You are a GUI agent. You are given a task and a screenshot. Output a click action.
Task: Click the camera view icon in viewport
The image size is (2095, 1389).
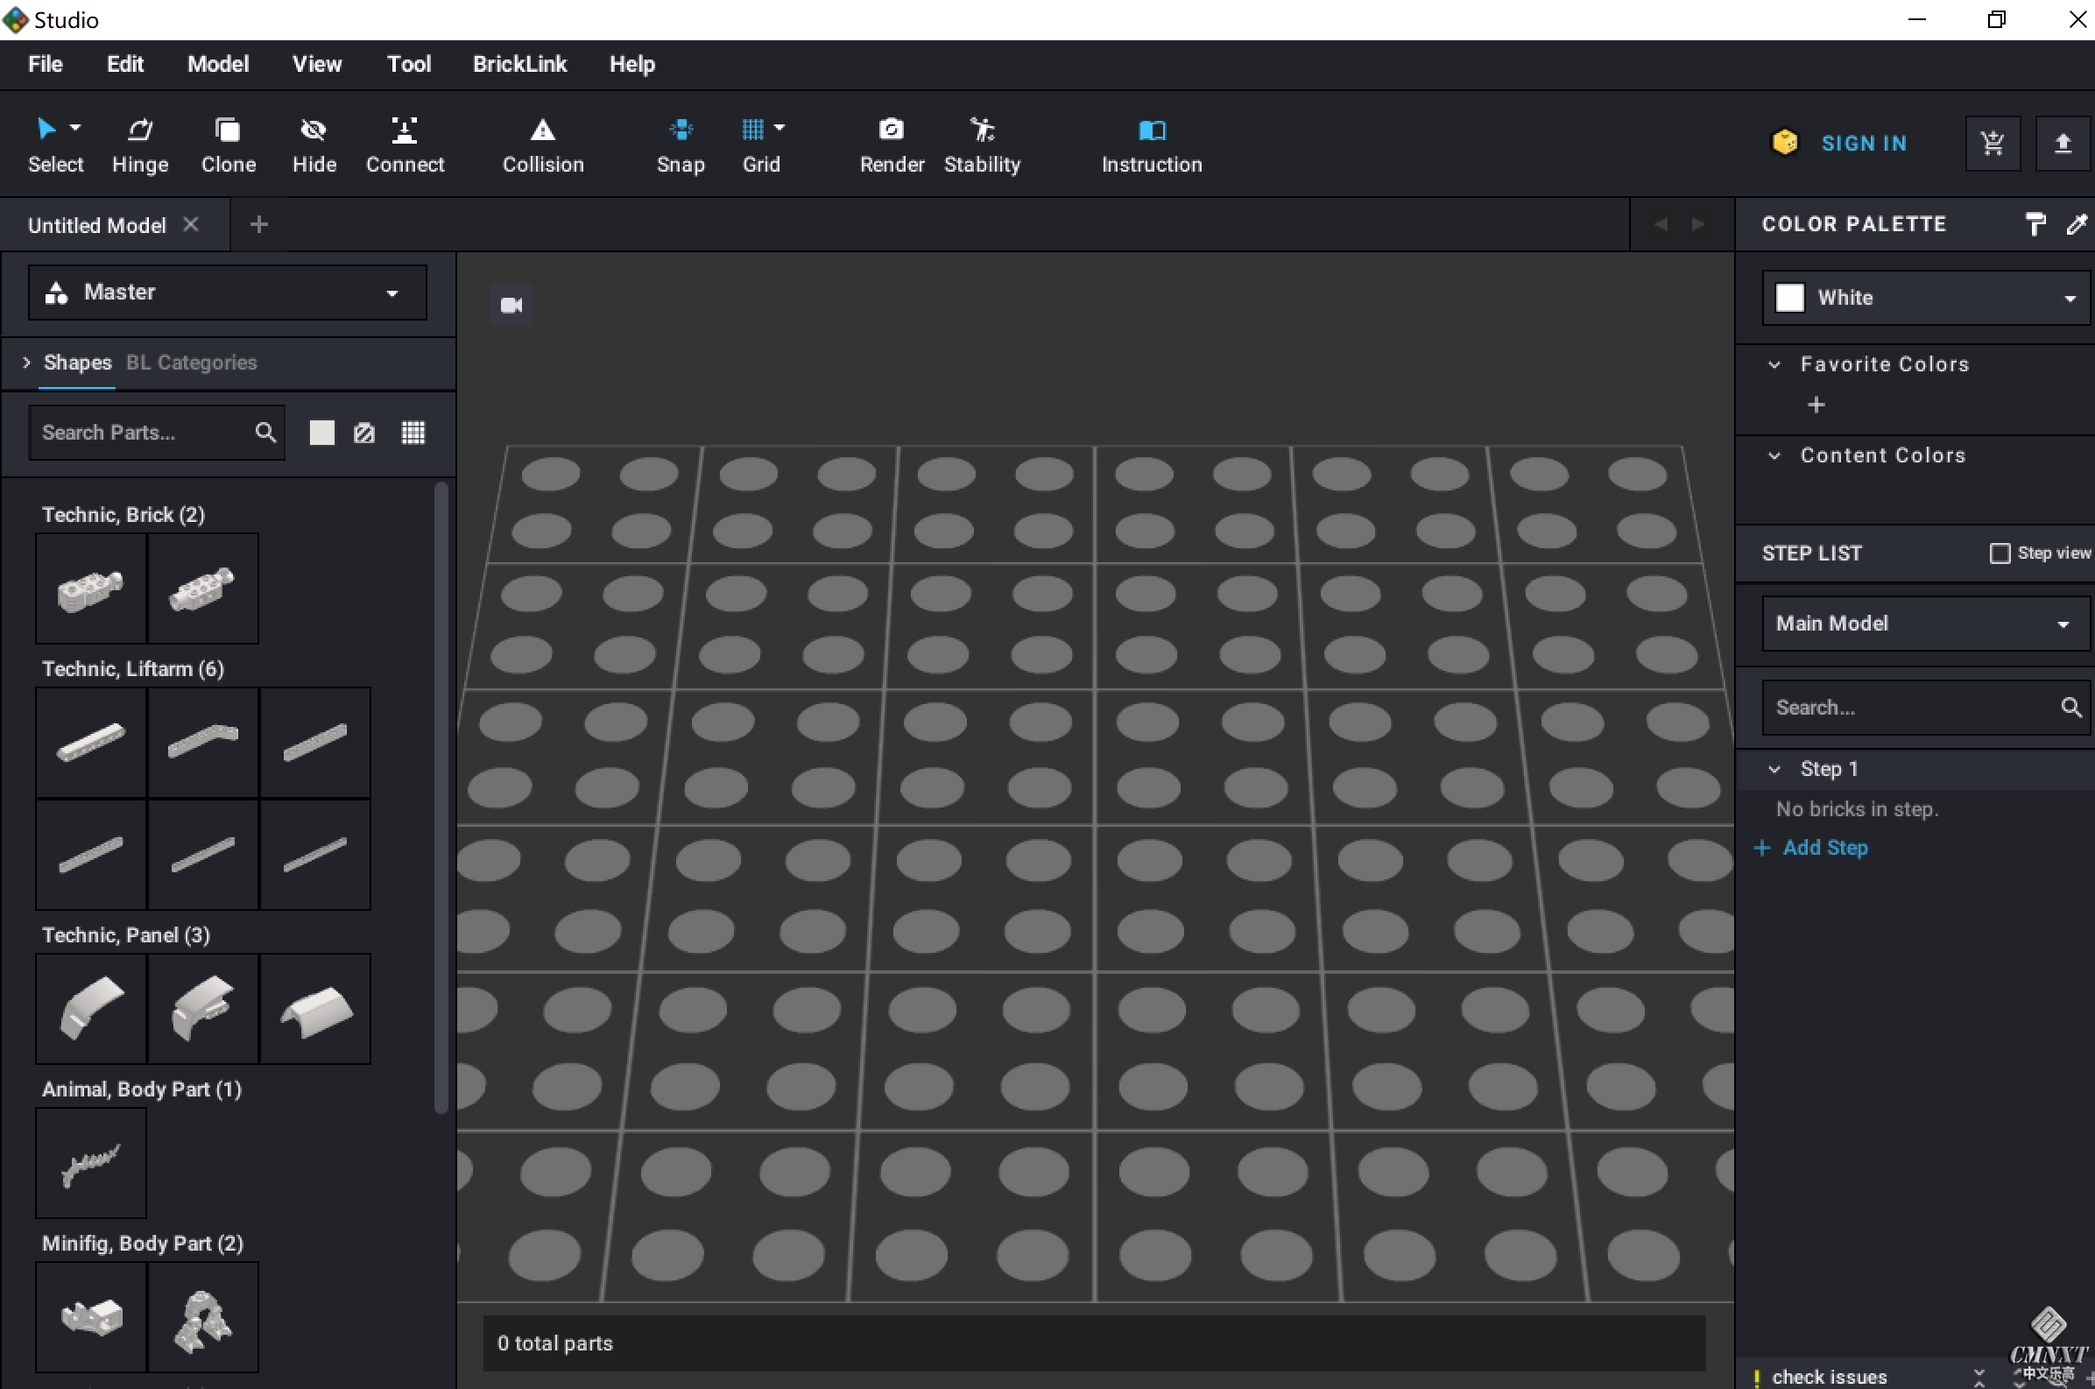(x=511, y=305)
